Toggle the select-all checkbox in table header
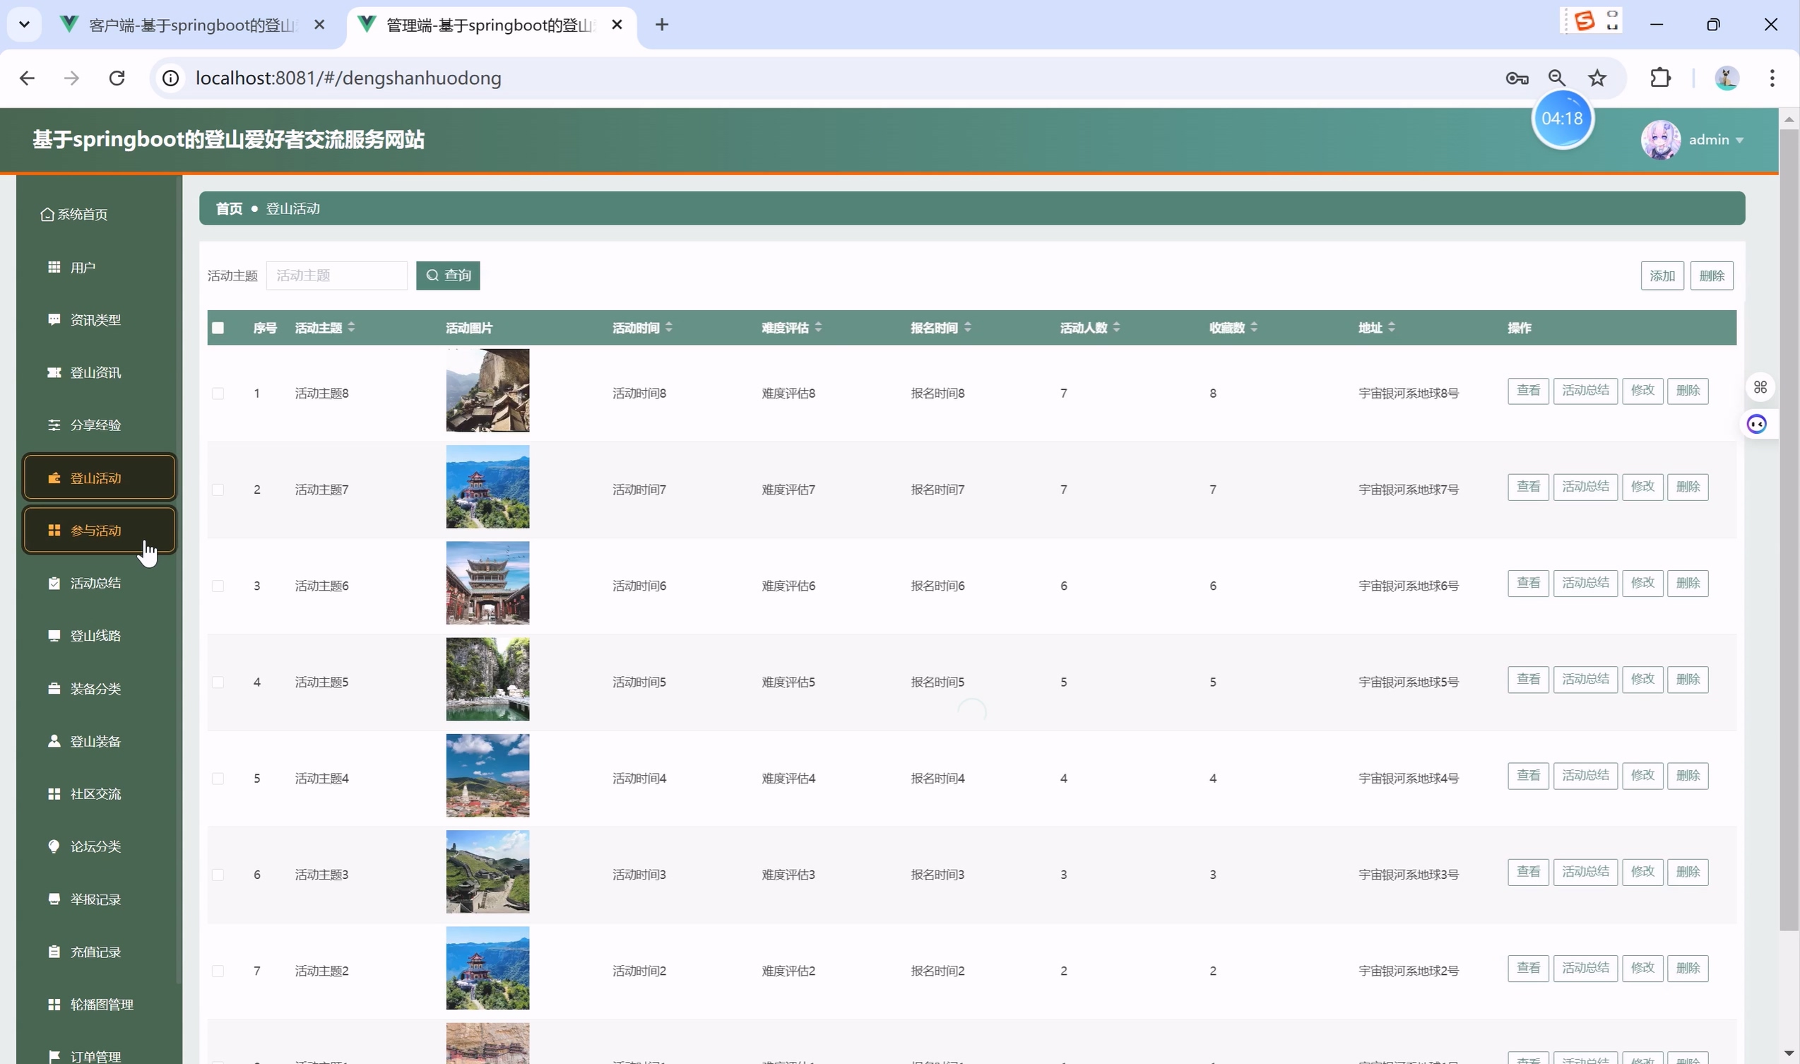 (218, 329)
